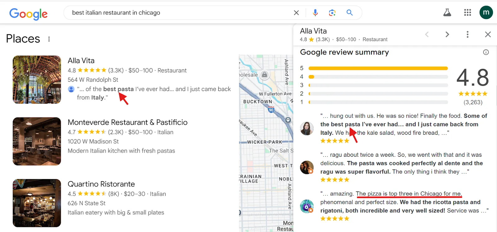Filter reviews by 2-star bar
The height and width of the screenshot is (232, 497).
pyautogui.click(x=378, y=94)
